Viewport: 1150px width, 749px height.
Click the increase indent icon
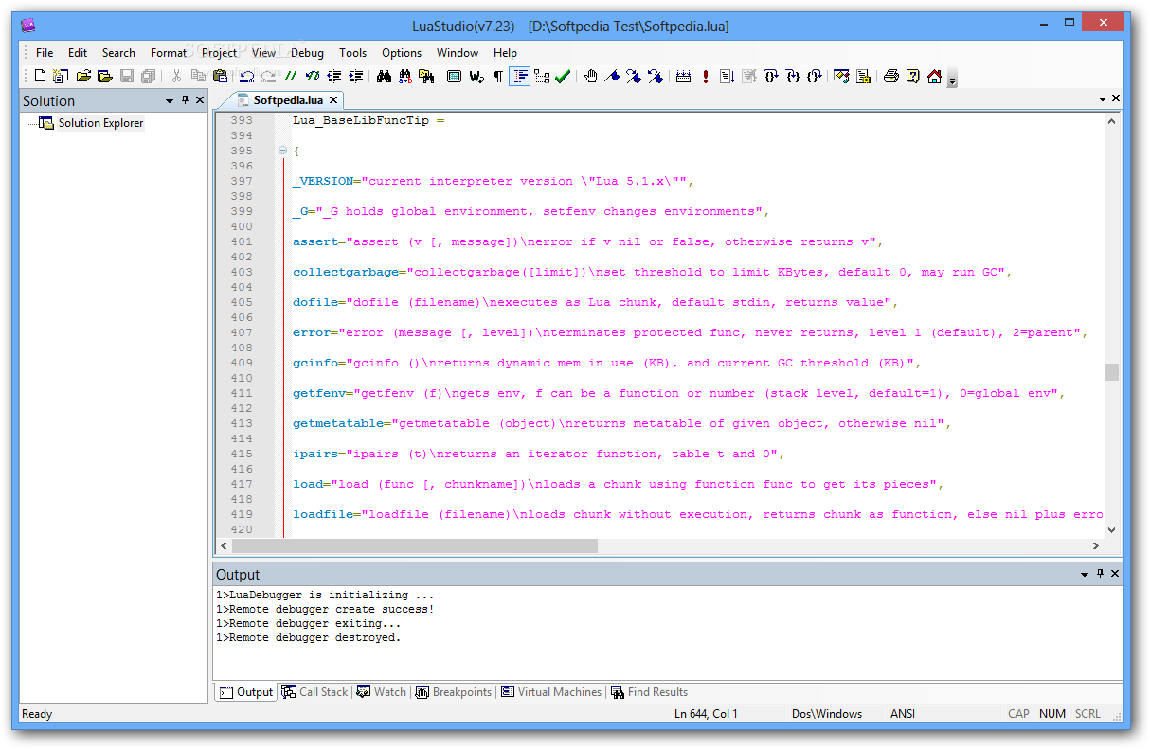point(356,77)
